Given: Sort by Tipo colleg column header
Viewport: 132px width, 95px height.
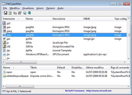Looking at the screenshot, I should (x=120, y=19).
